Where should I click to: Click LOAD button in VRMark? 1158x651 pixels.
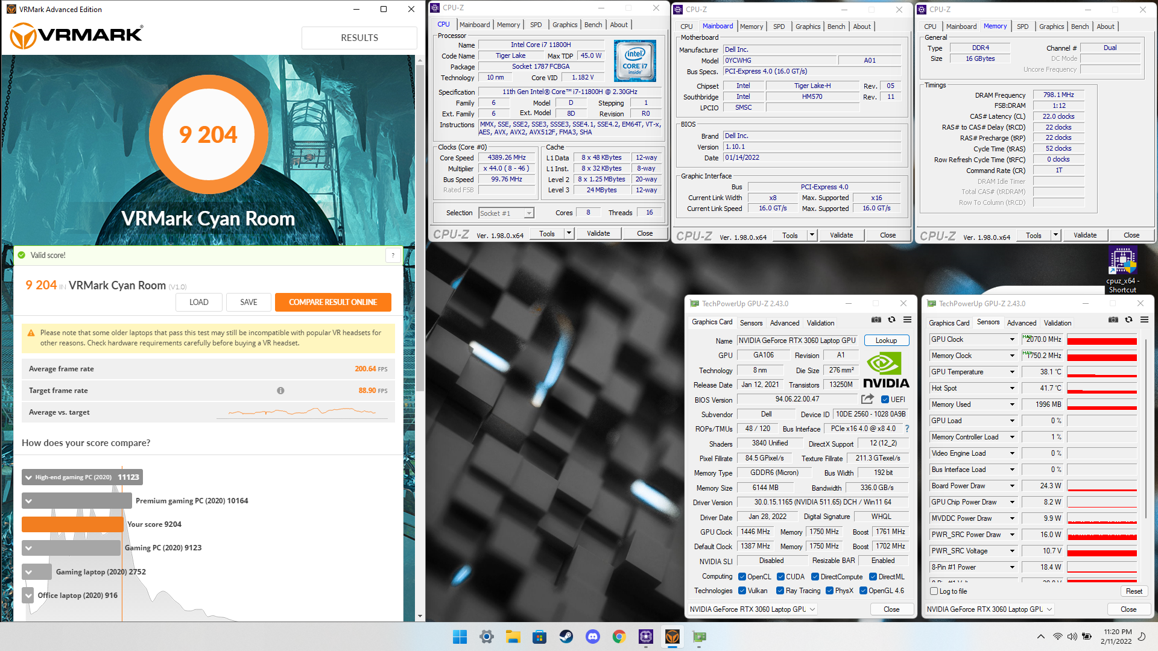point(199,302)
